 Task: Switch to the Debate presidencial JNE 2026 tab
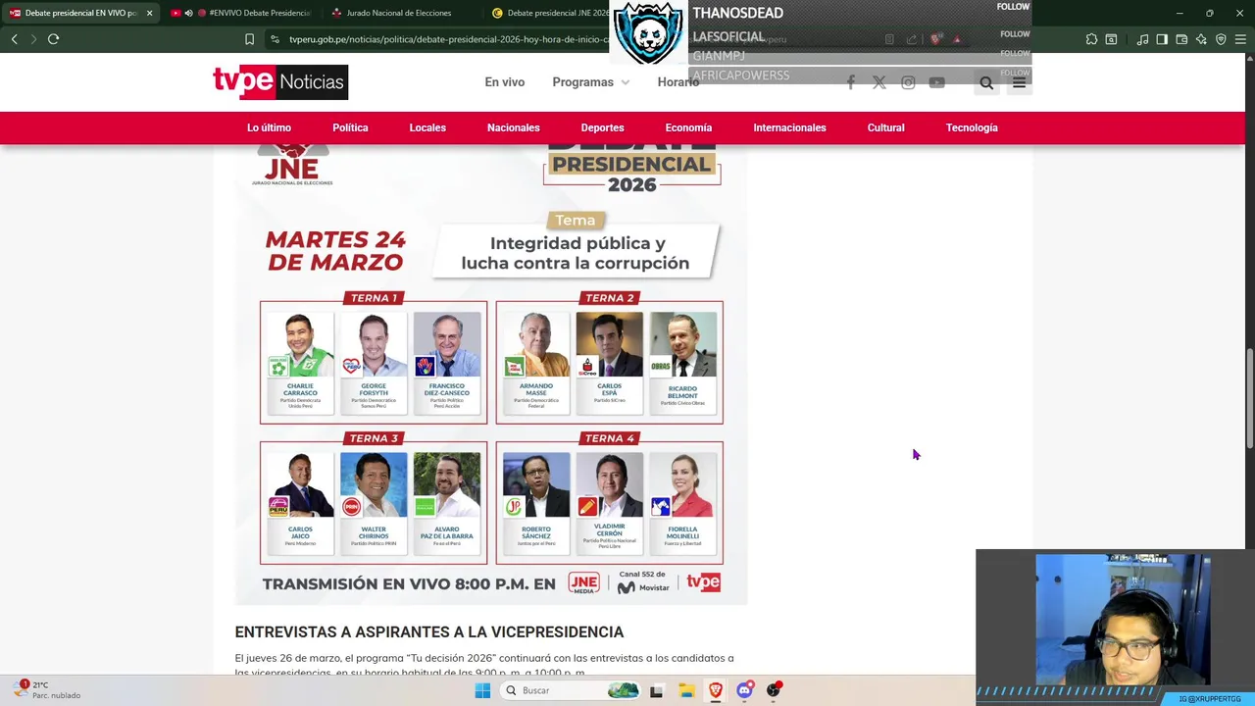[549, 13]
